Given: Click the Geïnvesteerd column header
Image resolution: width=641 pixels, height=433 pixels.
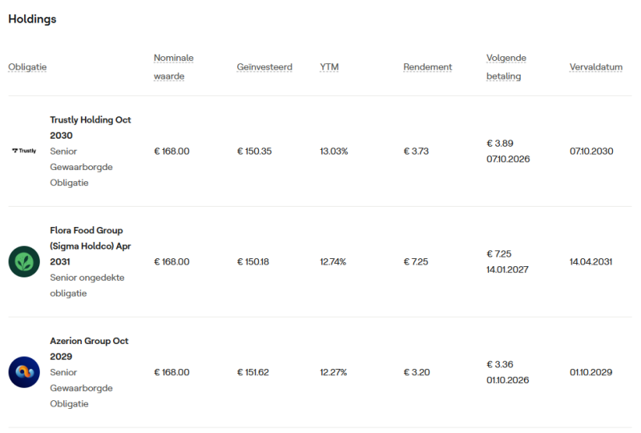Looking at the screenshot, I should pyautogui.click(x=264, y=67).
